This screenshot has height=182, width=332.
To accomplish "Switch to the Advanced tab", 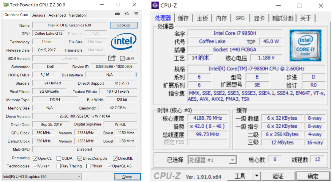I will (57, 15).
